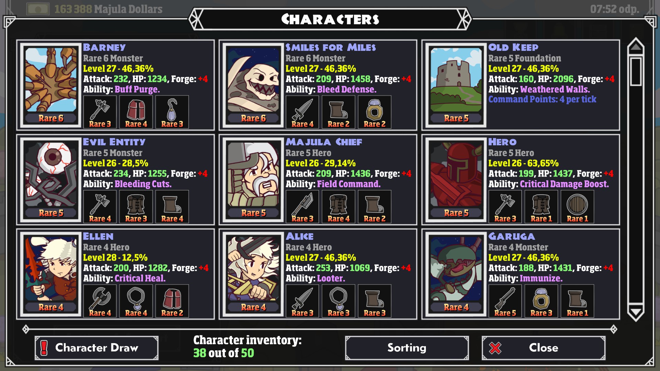Screen dimensions: 660x371
Task: Open Majula Chief's Rare 3 cleaver slot
Action: (302, 207)
